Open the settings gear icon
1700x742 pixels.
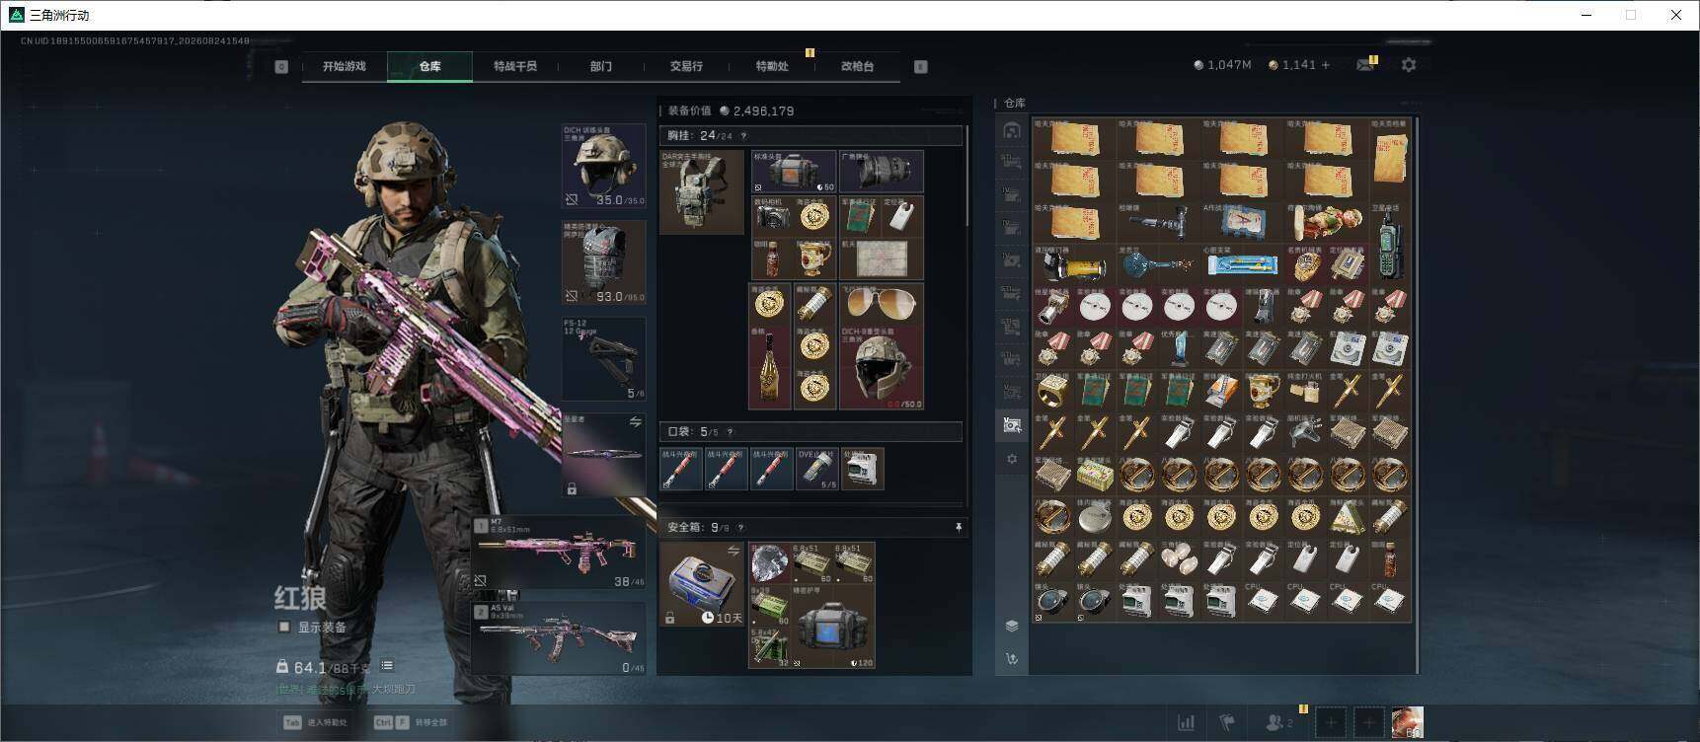pos(1409,64)
